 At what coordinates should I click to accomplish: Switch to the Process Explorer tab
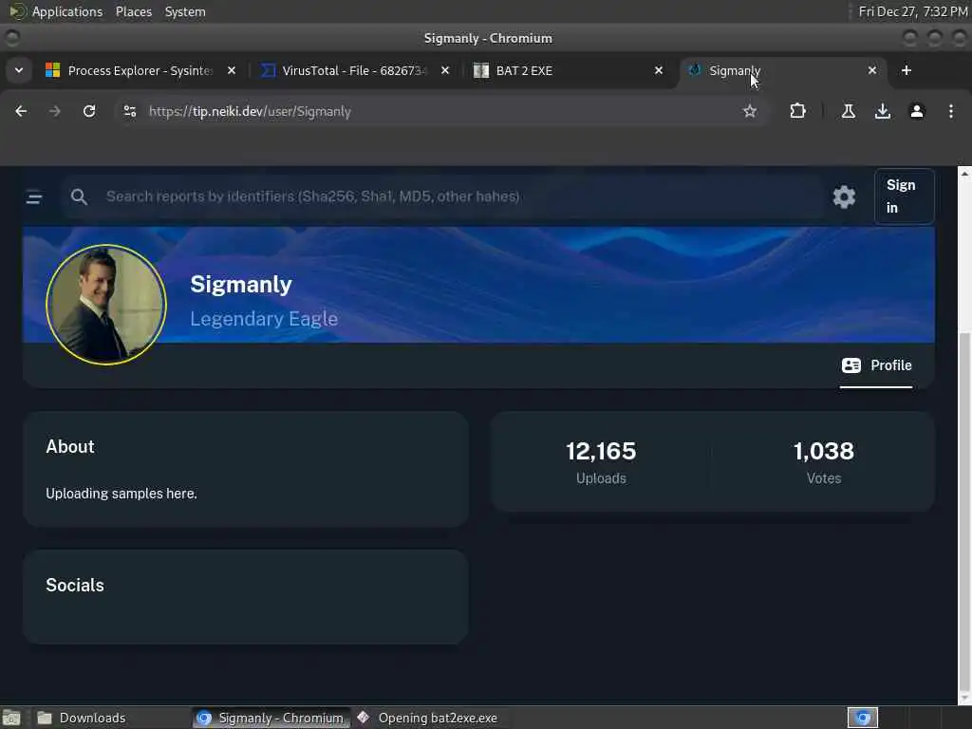tap(140, 70)
